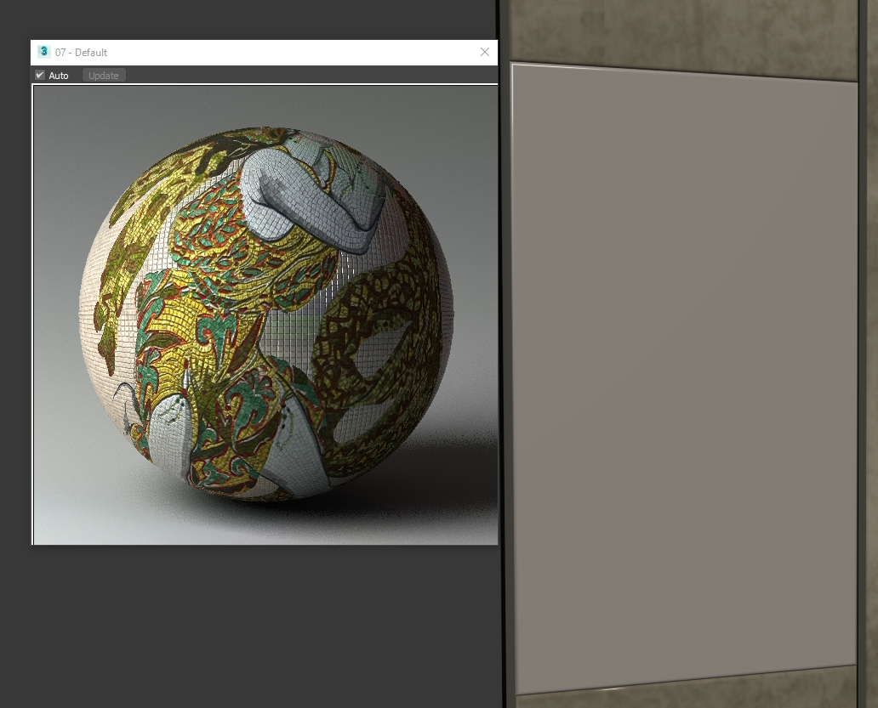The height and width of the screenshot is (708, 878).
Task: Click the 3ds Max icon in the title bar
Action: 44,52
